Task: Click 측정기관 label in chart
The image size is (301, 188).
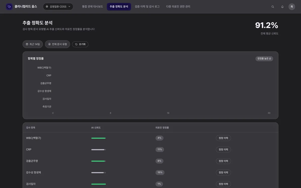Action: tap(47, 107)
